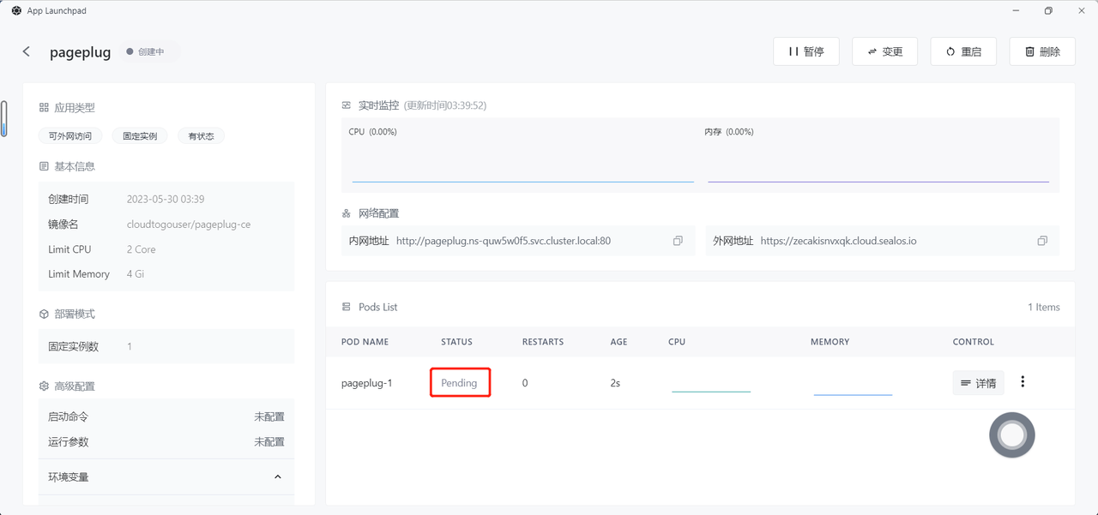Click the Pending status of pageplug-1
The height and width of the screenshot is (515, 1098).
(459, 383)
